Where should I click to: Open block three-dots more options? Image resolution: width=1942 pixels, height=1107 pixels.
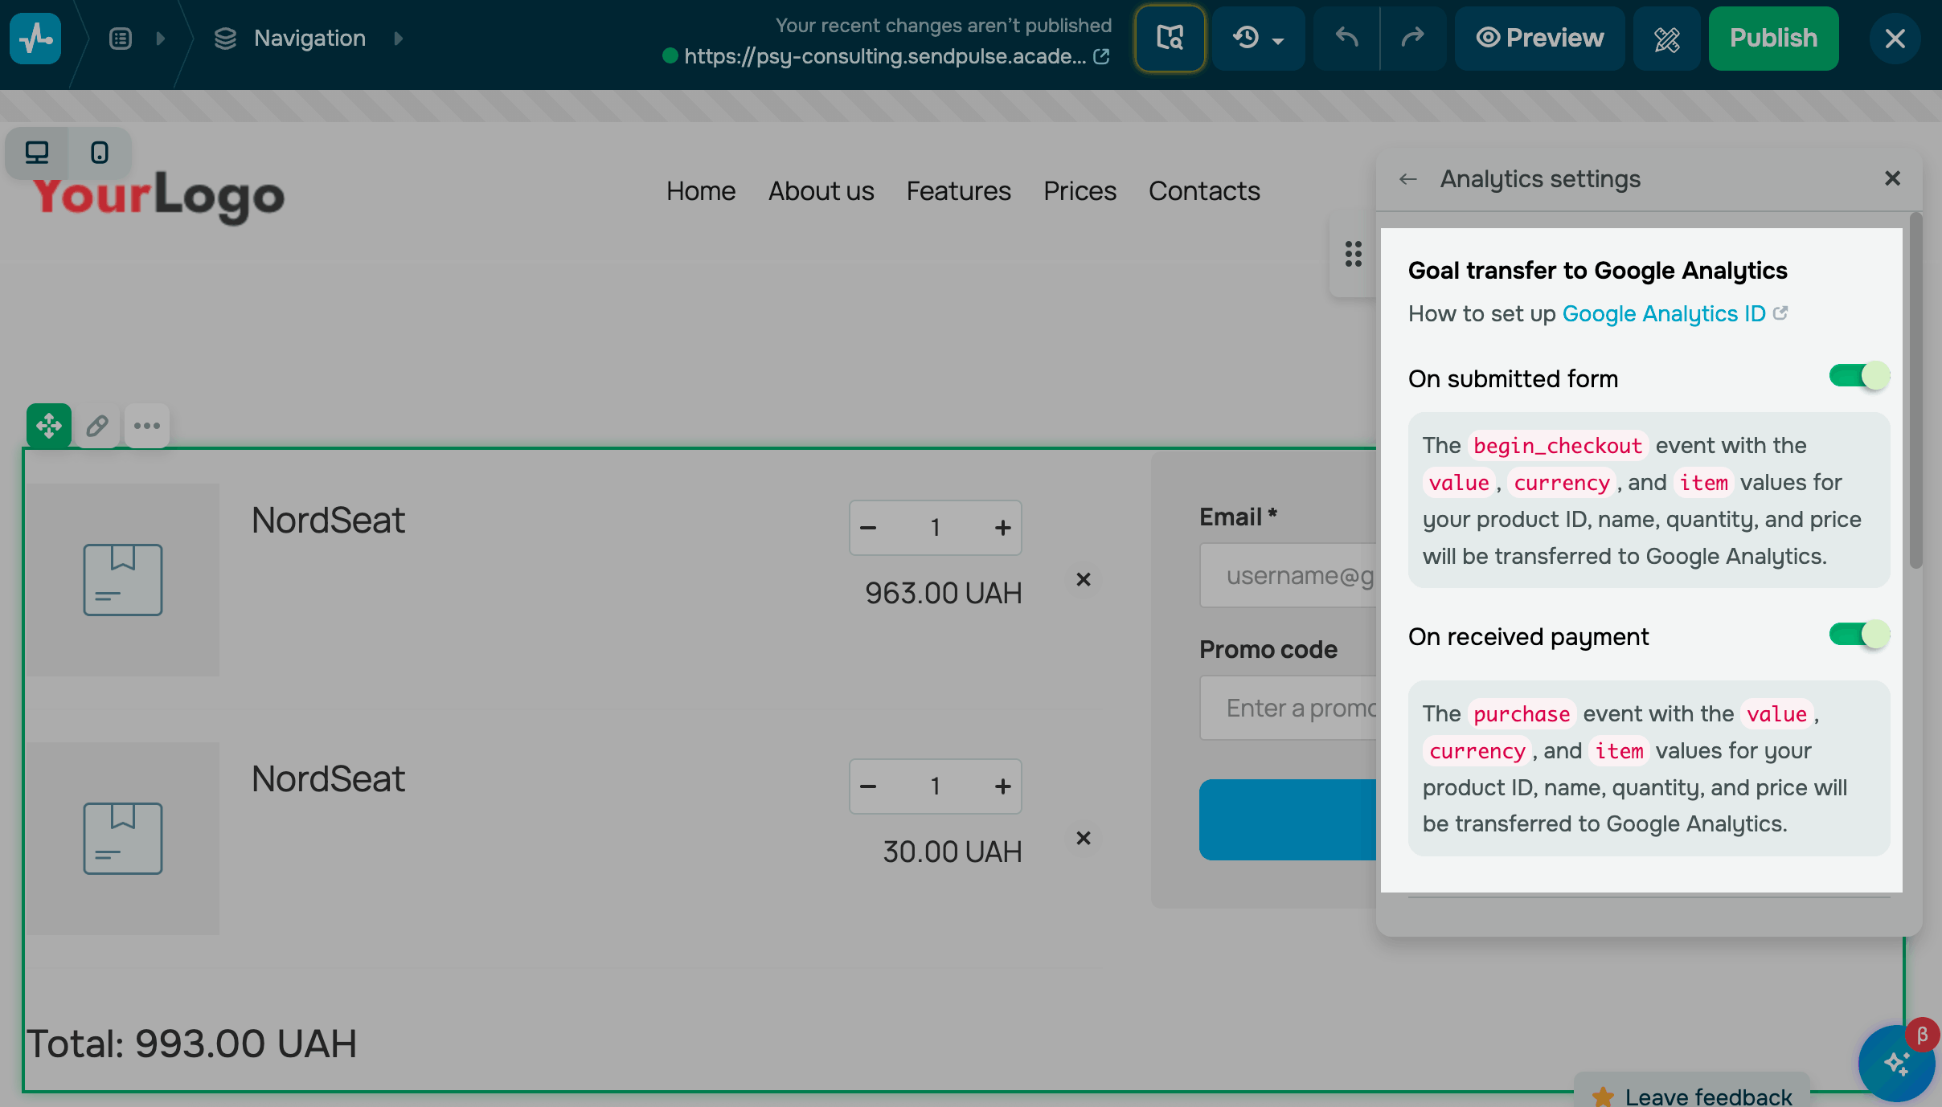[x=147, y=426]
